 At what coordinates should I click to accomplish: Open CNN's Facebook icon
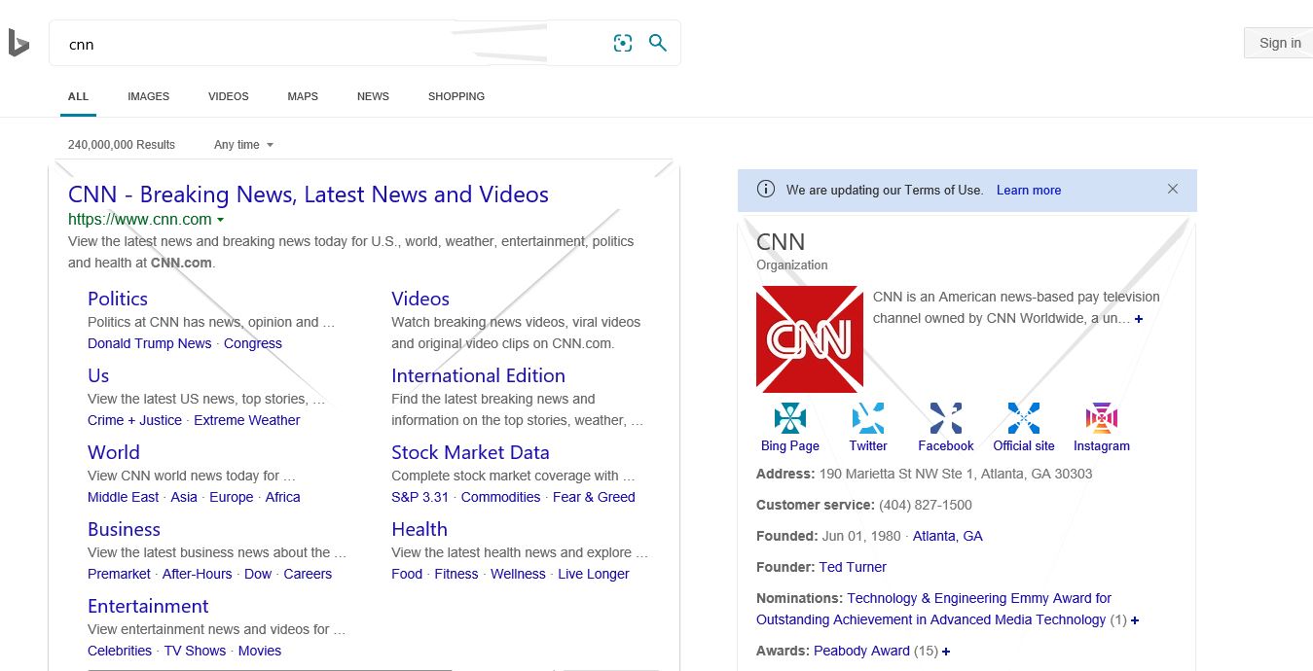tap(946, 418)
